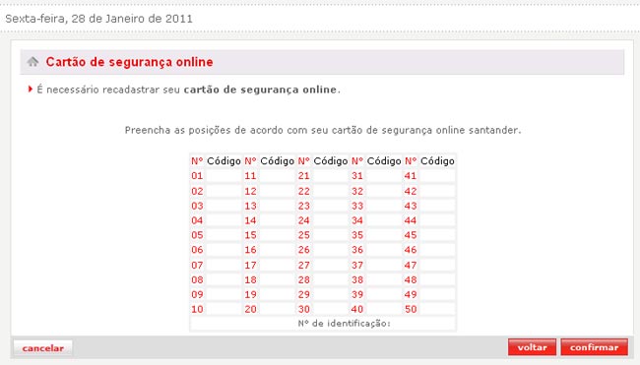Viewport: 640px width, 365px height.
Task: Click the code field for position 04
Action: 224,220
